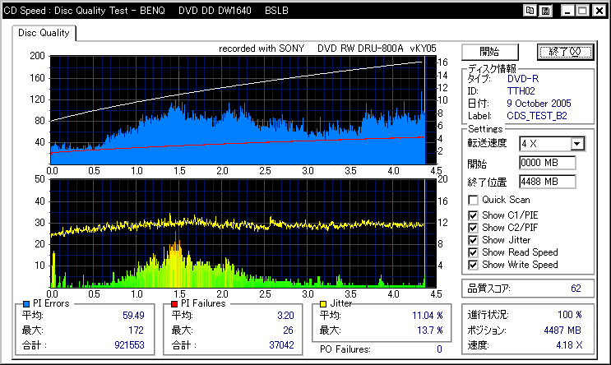Uncheck Show Write Speed option
The width and height of the screenshot is (611, 365).
pyautogui.click(x=473, y=265)
